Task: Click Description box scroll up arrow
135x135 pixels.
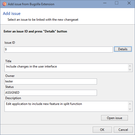Action: [x=130, y=104]
